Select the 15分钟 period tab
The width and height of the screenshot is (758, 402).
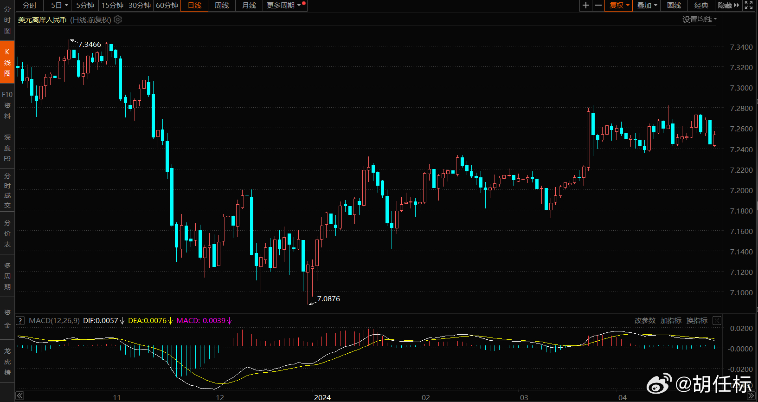point(112,5)
